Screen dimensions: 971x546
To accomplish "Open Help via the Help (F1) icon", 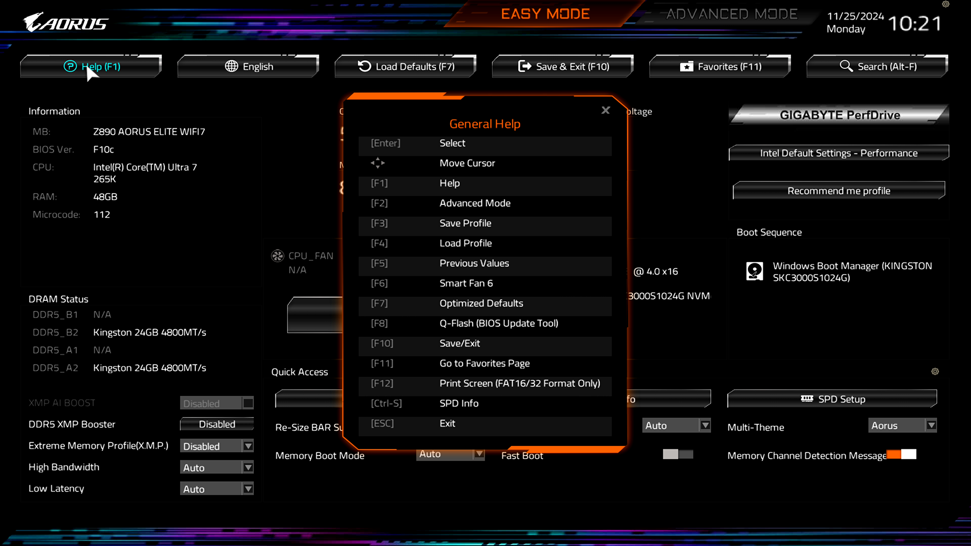I will (x=71, y=66).
